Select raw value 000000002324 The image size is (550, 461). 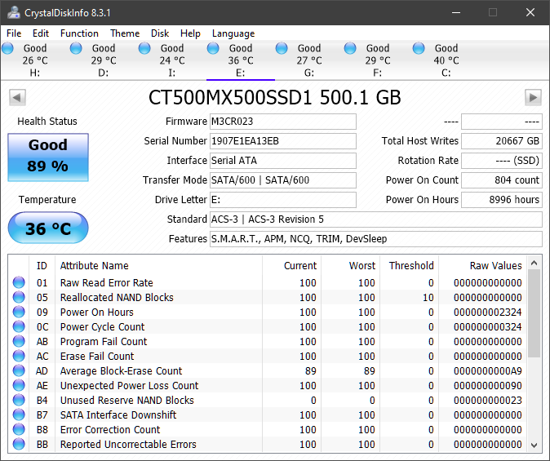[487, 312]
